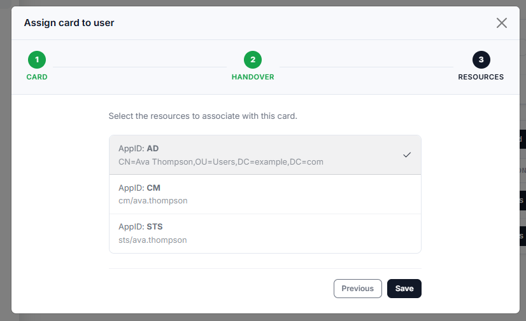Click the 'Select the resources' instruction text

pyautogui.click(x=203, y=116)
